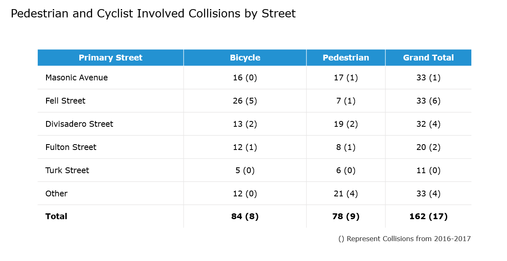Select the Turk Street row label

click(x=67, y=170)
